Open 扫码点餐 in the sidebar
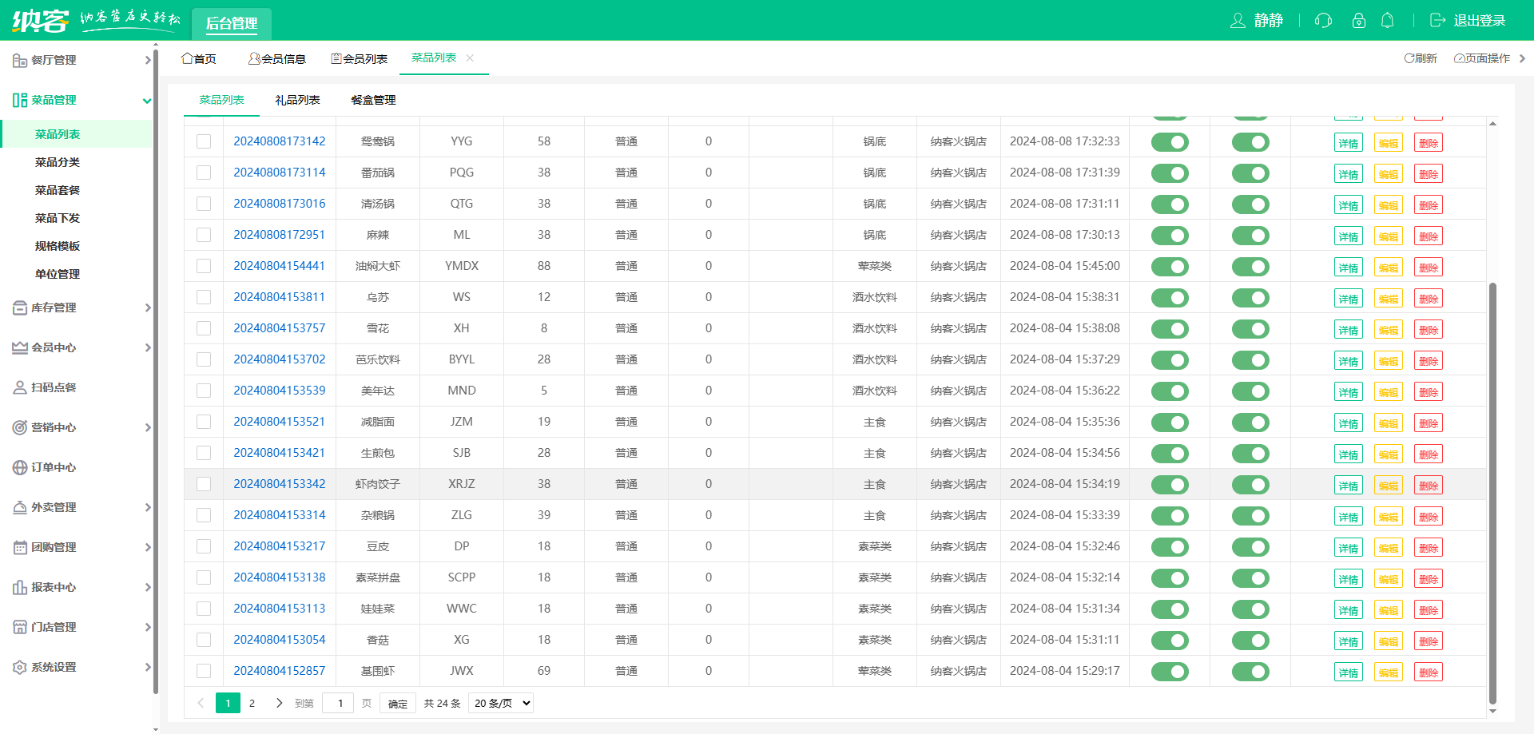Viewport: 1534px width, 734px height. (54, 387)
